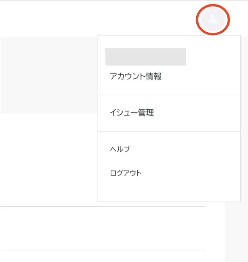Click the ヘルプ link

pyautogui.click(x=120, y=149)
